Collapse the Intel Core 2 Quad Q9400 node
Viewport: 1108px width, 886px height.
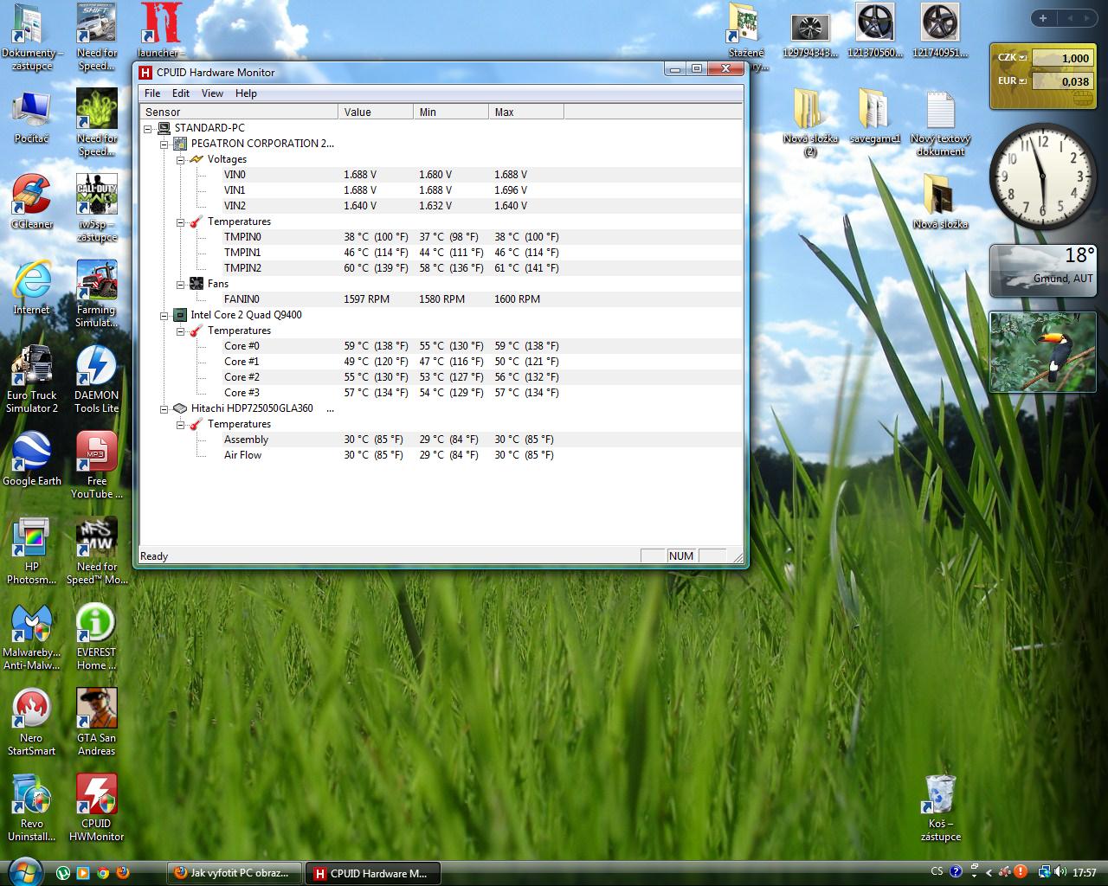coord(164,316)
